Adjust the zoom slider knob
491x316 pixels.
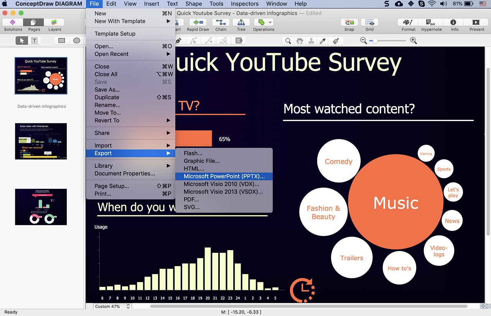click(x=375, y=41)
